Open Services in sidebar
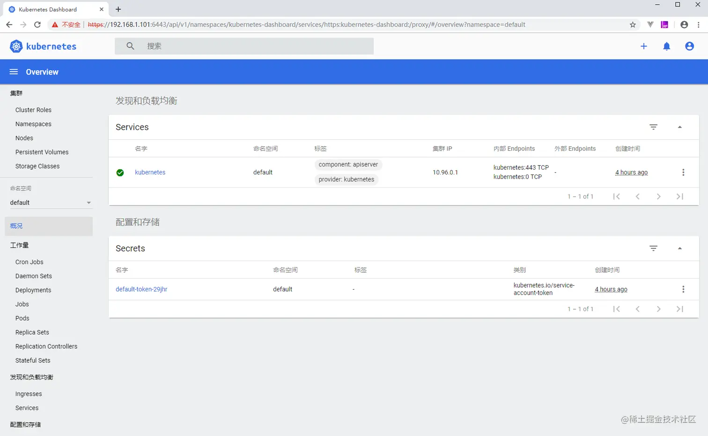Screen dimensions: 708x436 27,408
